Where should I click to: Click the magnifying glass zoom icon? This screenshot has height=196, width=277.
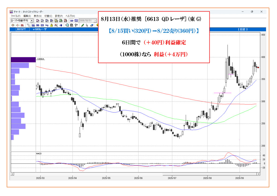point(67,25)
